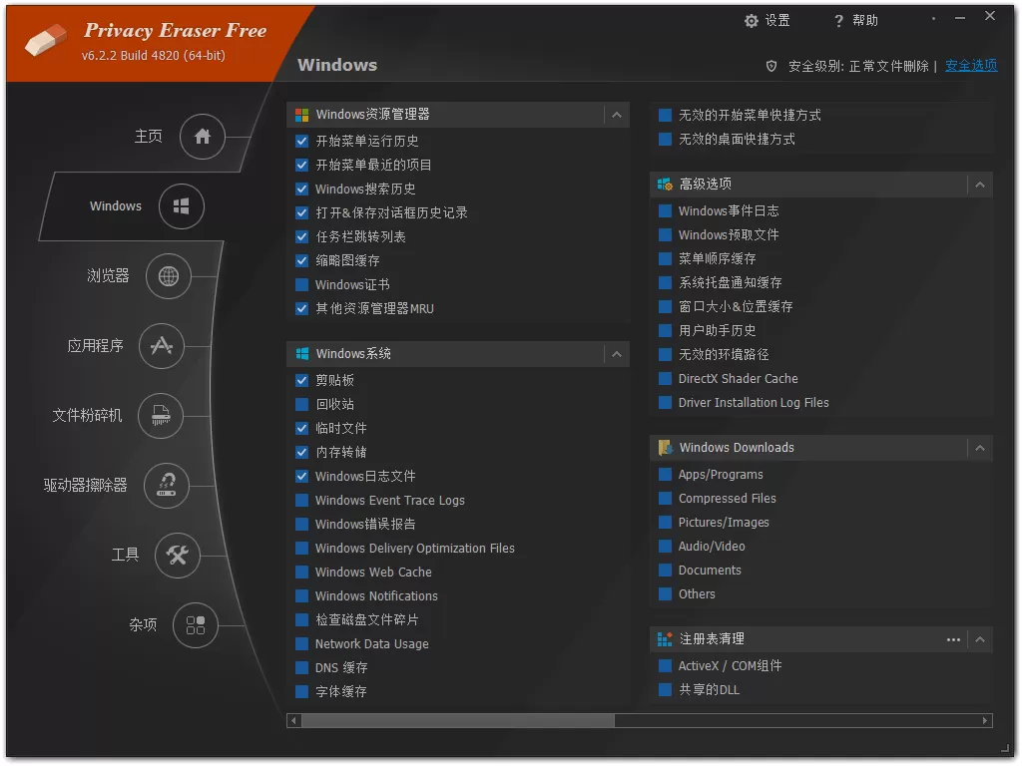Open the 文件粉碎机 shredder icon
This screenshot has height=766, width=1022.
point(161,416)
